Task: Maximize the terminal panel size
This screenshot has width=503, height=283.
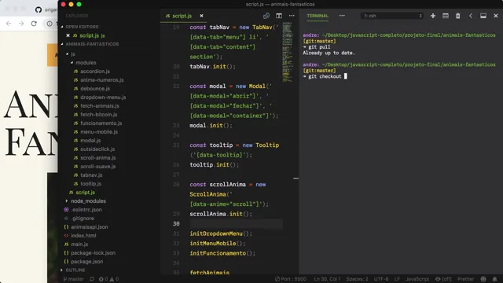Action: click(x=483, y=16)
